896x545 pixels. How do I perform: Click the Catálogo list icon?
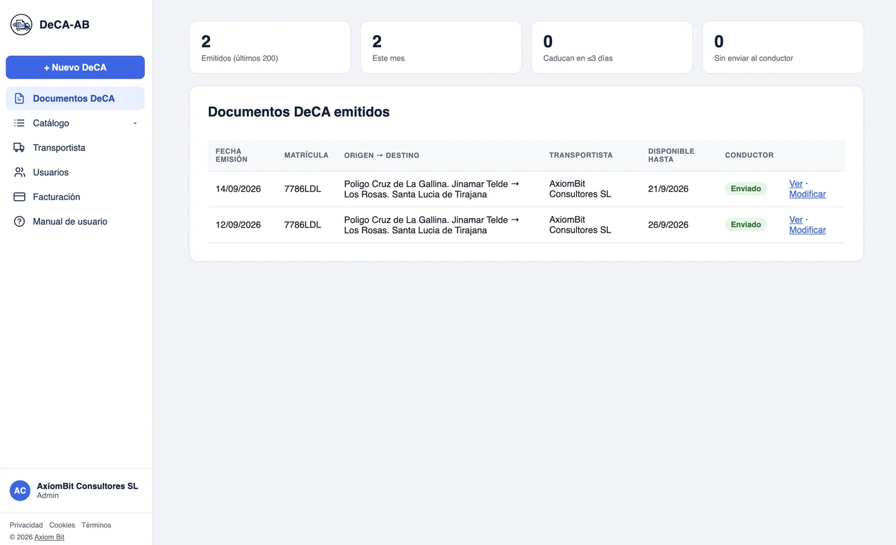19,123
